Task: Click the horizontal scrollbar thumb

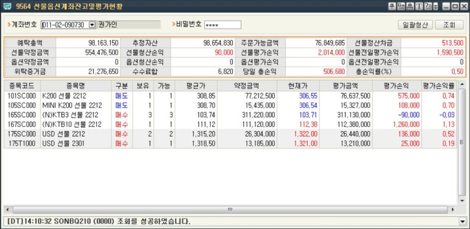Action: tap(230, 209)
